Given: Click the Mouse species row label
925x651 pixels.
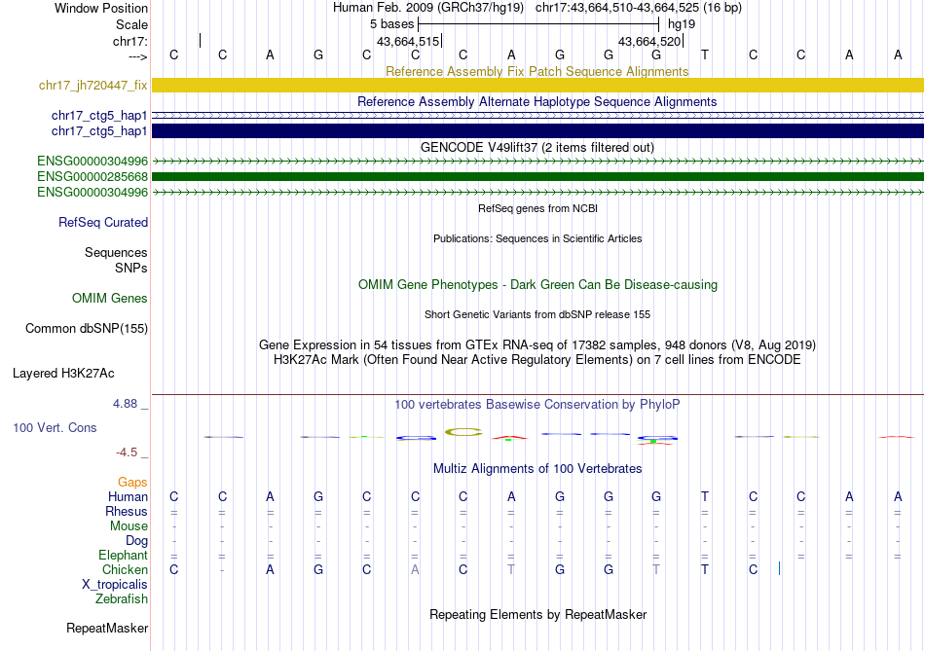Looking at the screenshot, I should pos(129,526).
